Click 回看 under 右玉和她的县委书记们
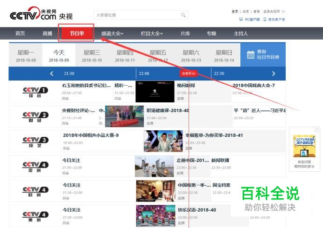The width and height of the screenshot is (323, 228). (x=65, y=98)
